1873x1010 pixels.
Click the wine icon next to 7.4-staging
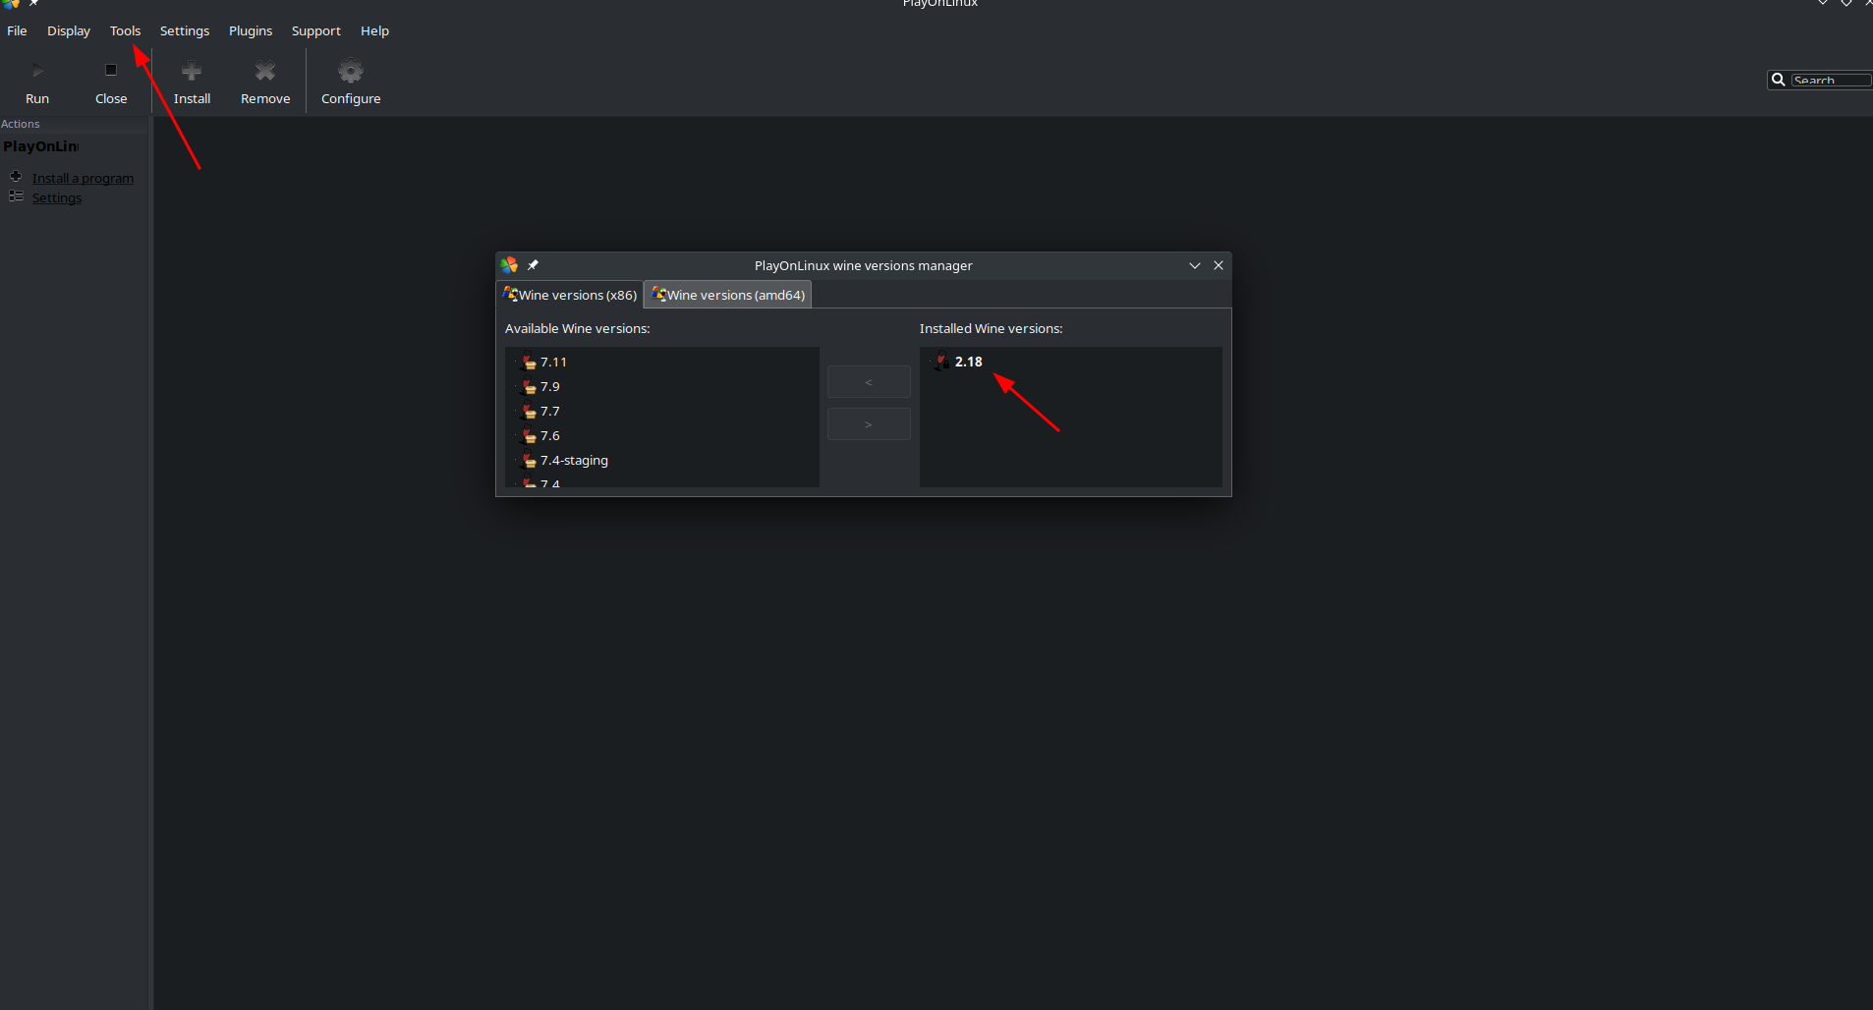[x=529, y=460]
